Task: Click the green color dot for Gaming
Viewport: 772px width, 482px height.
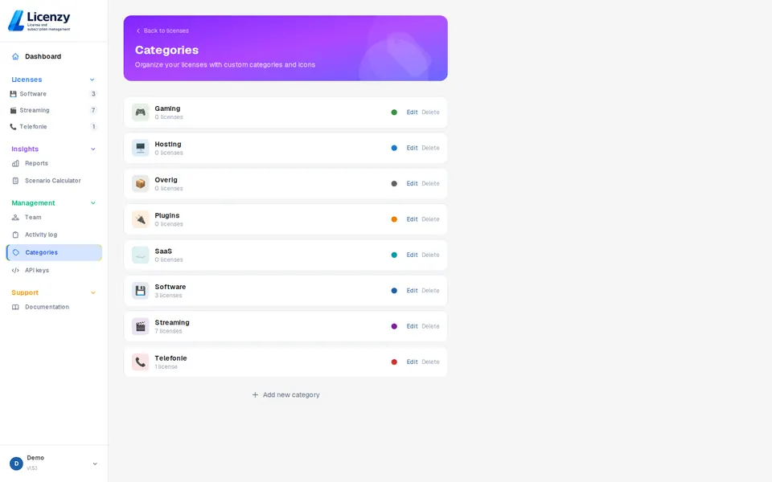Action: (394, 112)
